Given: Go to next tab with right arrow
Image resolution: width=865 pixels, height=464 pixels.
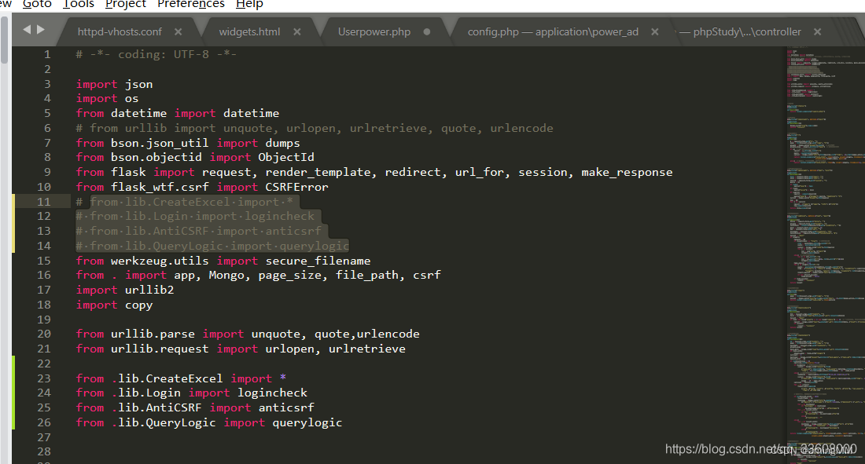Looking at the screenshot, I should pyautogui.click(x=40, y=29).
